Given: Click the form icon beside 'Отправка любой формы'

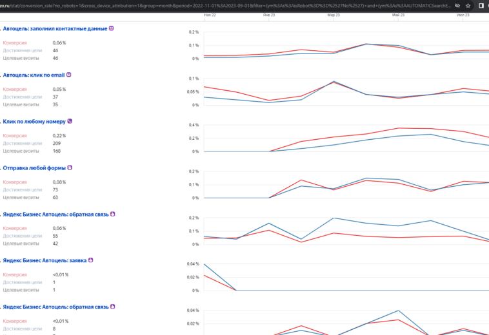Looking at the screenshot, I should coord(70,167).
